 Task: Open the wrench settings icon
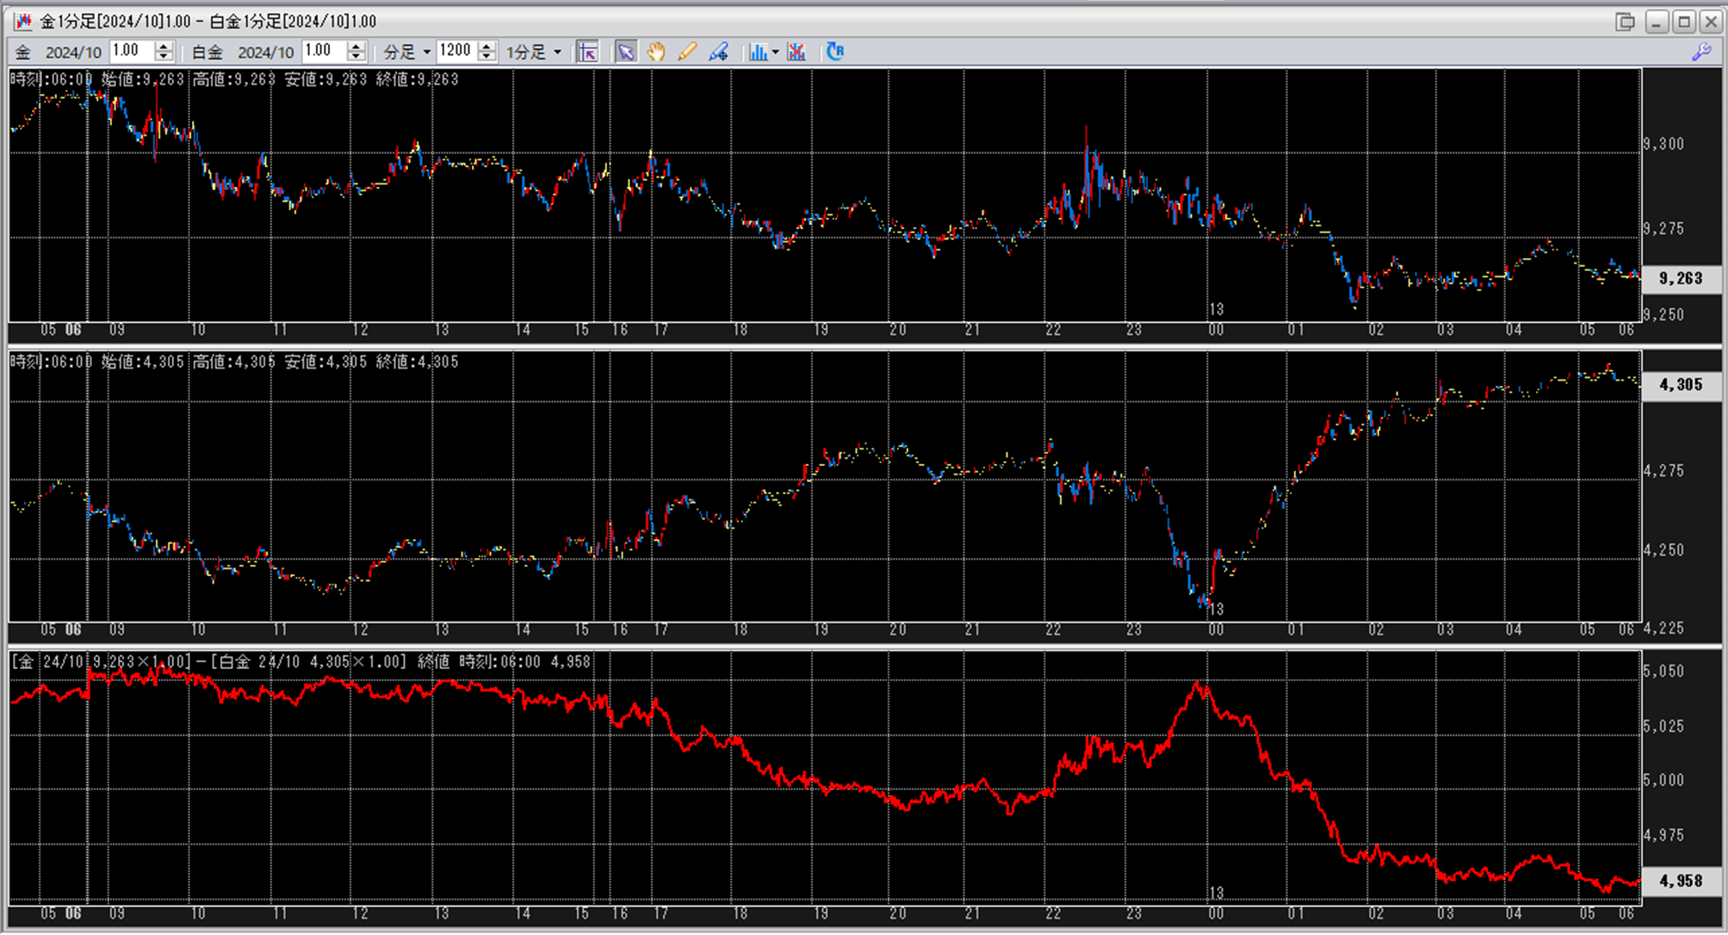(1700, 53)
